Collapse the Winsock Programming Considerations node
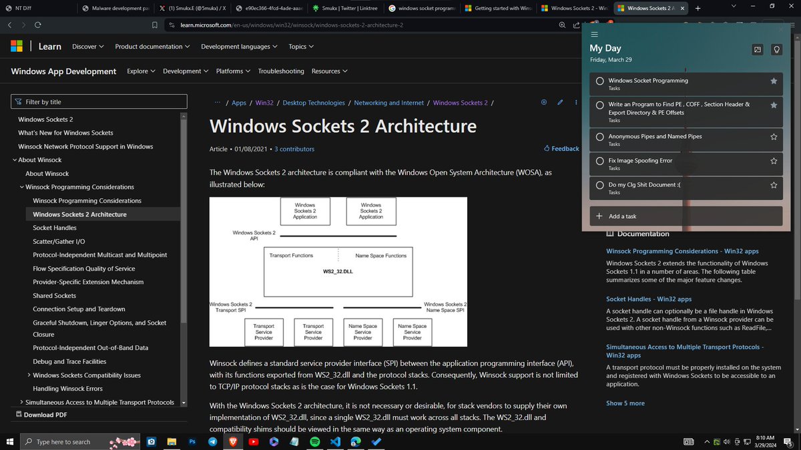 22,187
